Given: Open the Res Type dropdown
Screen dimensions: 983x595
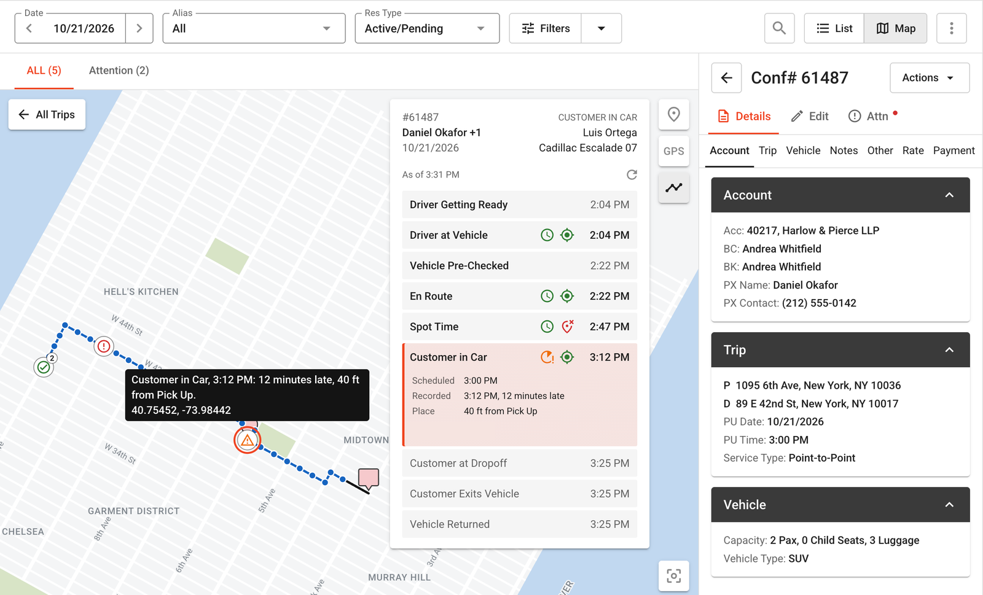Looking at the screenshot, I should tap(427, 28).
